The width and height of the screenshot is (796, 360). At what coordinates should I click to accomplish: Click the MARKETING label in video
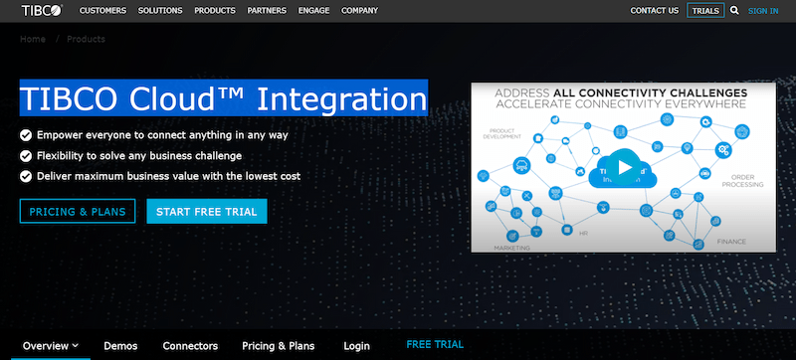point(511,248)
